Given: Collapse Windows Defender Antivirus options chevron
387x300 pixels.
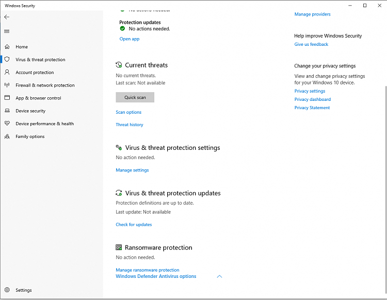Looking at the screenshot, I should pos(219,276).
